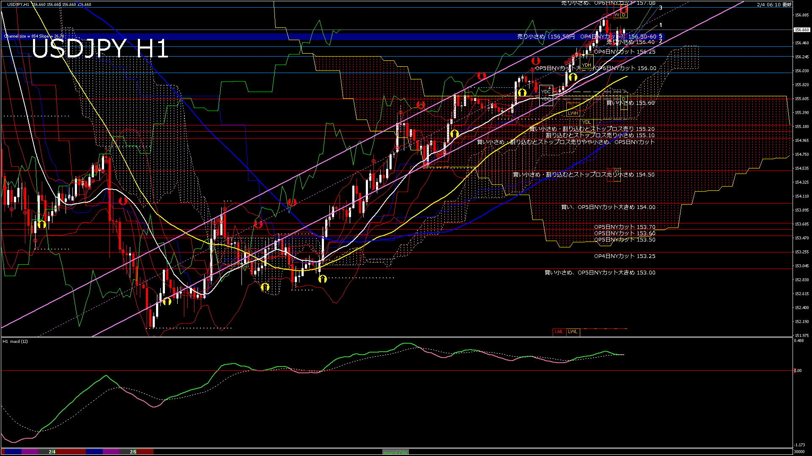Viewport: 812px width, 456px height.
Task: Click the red down arrow at 157.00
Action: tap(624, 9)
